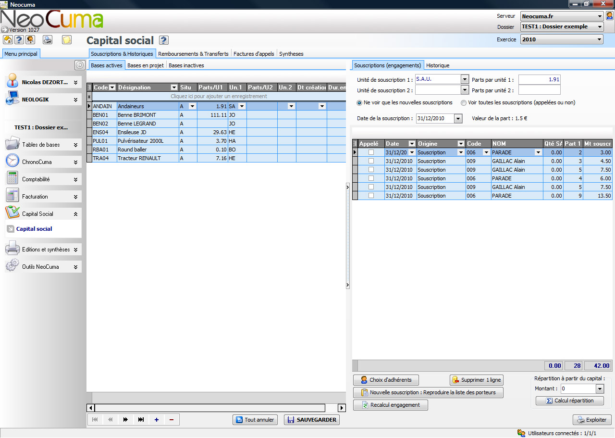Open the Bases inactives tab
615x438 pixels.
click(186, 65)
